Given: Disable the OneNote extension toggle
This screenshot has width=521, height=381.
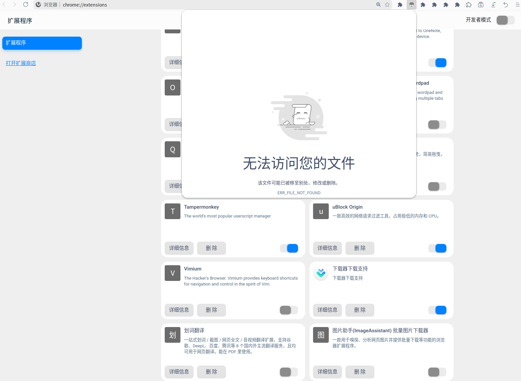Looking at the screenshot, I should point(437,62).
